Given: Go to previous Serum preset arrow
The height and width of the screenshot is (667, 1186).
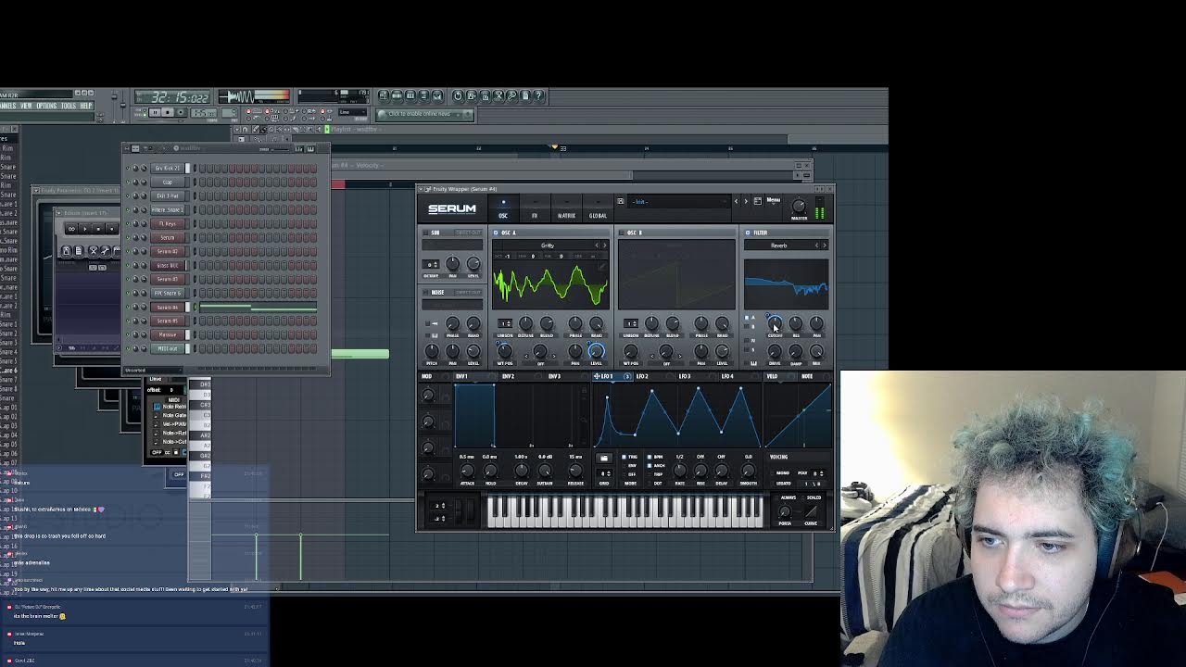Looking at the screenshot, I should [736, 201].
